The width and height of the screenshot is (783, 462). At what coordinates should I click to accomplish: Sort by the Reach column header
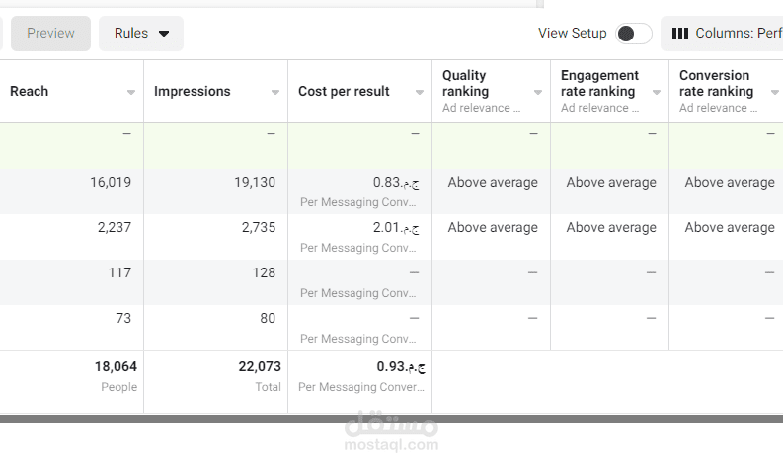pyautogui.click(x=29, y=92)
